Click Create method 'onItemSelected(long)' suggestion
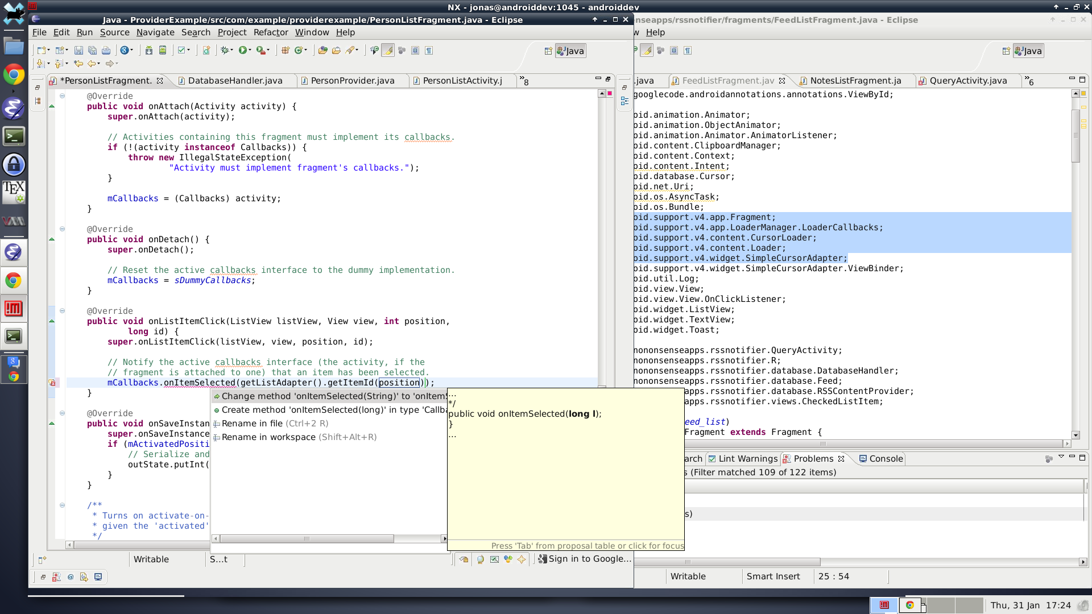The width and height of the screenshot is (1092, 614). (x=330, y=409)
